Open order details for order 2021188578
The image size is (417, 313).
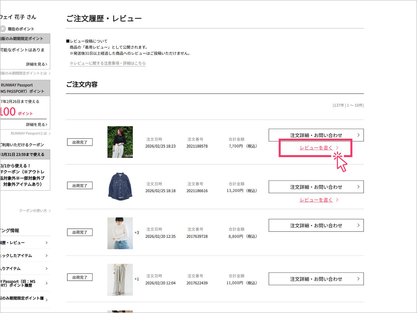316,135
